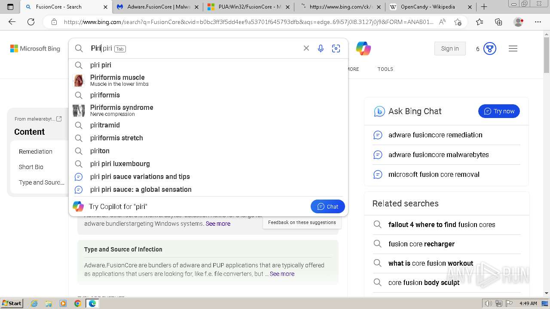Image resolution: width=550 pixels, height=309 pixels.
Task: Close the FusionCore - Search tab
Action: pyautogui.click(x=106, y=7)
